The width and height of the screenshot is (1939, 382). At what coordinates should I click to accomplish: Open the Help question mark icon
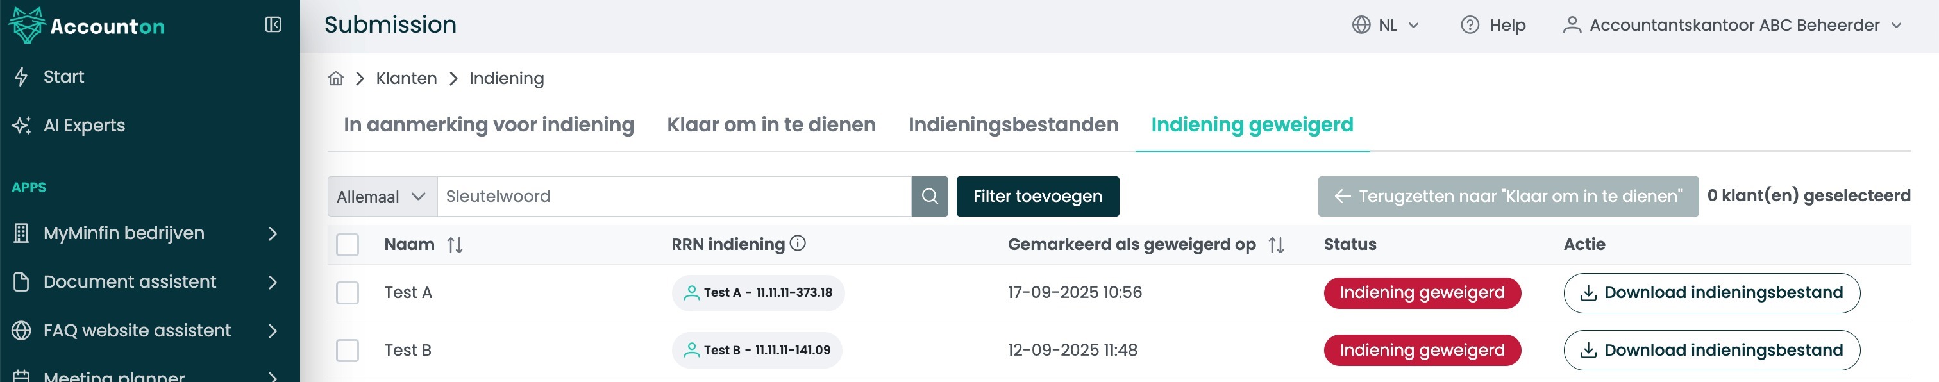coord(1469,25)
